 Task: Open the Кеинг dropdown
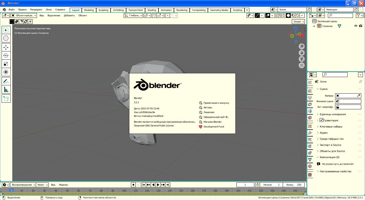point(42,185)
